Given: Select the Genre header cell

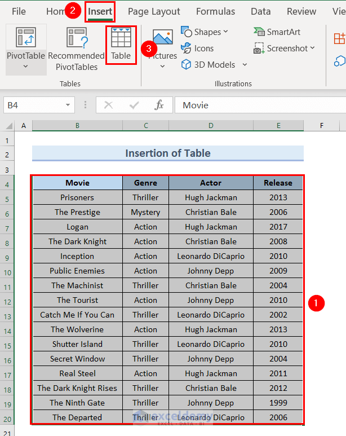Looking at the screenshot, I should [145, 183].
